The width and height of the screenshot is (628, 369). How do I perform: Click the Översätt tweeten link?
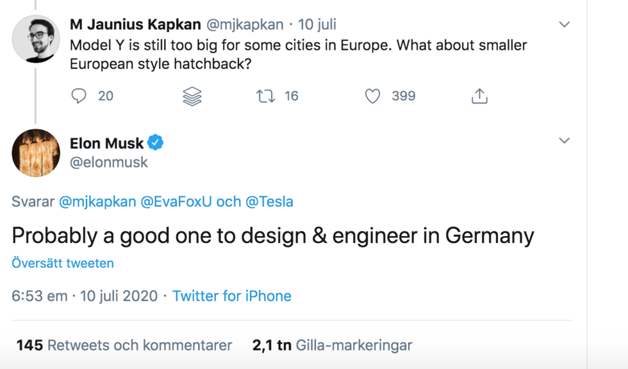point(62,263)
